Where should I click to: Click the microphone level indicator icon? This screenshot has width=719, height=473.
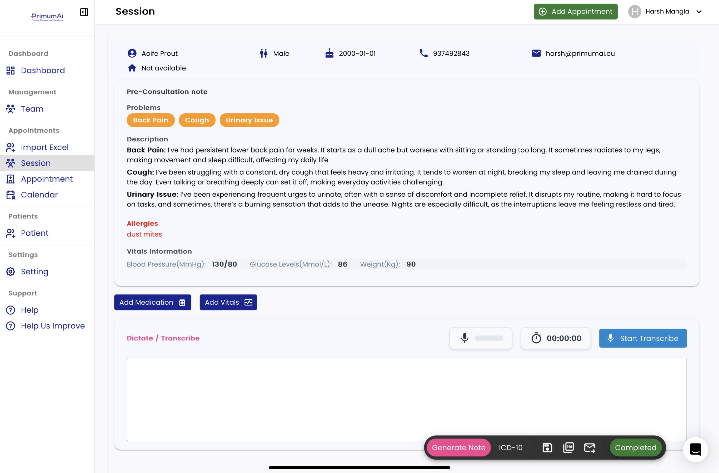pyautogui.click(x=465, y=338)
